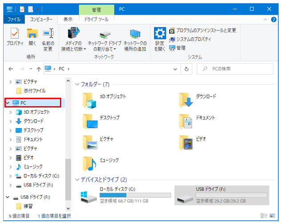This screenshot has height=223, width=281.
Task: Open recent locations dropdown arrow
Action: (31, 69)
